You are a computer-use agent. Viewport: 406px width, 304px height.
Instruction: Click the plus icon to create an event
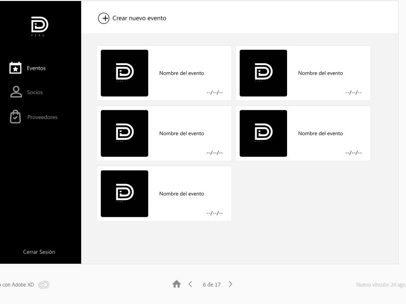(104, 18)
